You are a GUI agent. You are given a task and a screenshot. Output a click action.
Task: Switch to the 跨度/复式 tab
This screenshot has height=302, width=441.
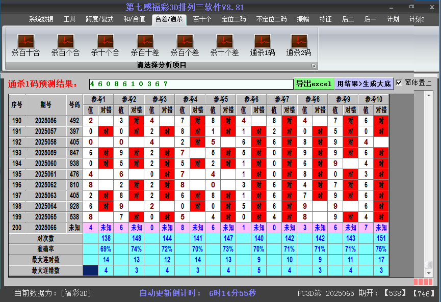click(99, 19)
